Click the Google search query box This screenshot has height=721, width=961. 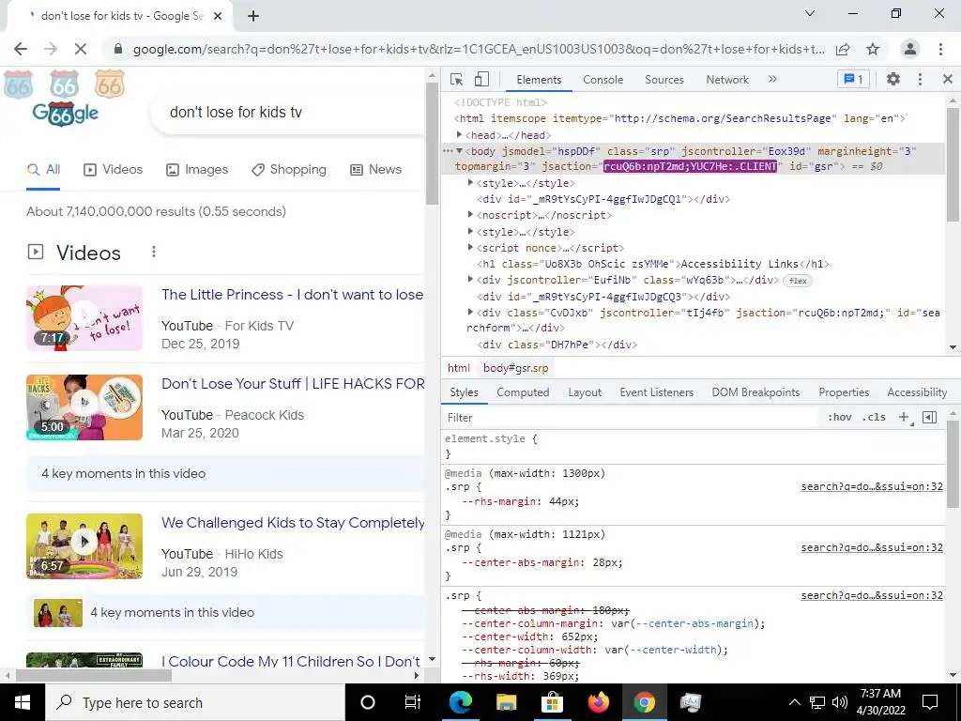click(x=288, y=113)
